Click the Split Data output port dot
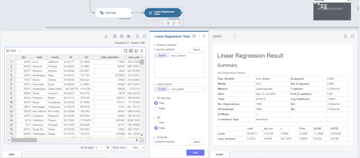 pos(132,13)
